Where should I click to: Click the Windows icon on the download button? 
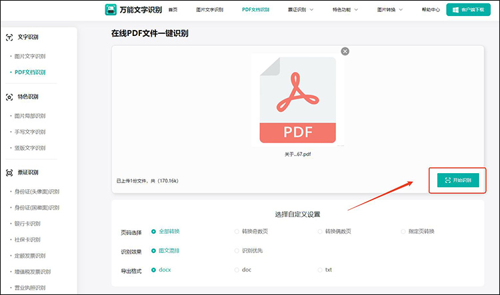click(x=456, y=10)
